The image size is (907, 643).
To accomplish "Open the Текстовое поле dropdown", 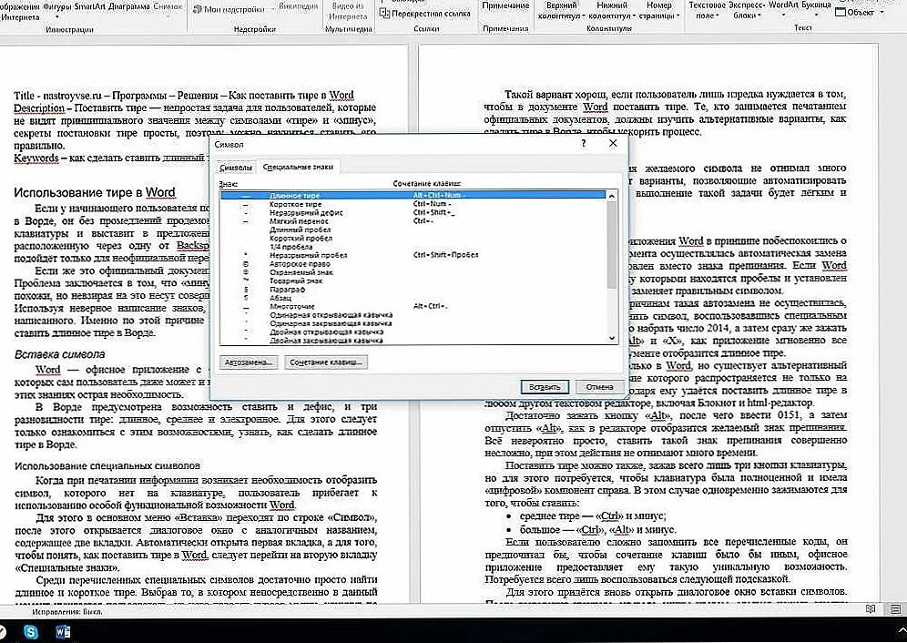I will 707,10.
